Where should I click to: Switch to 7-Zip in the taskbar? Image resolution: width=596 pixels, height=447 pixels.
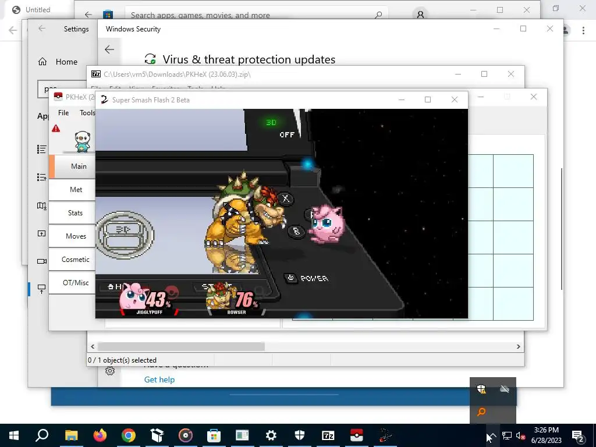point(328,435)
